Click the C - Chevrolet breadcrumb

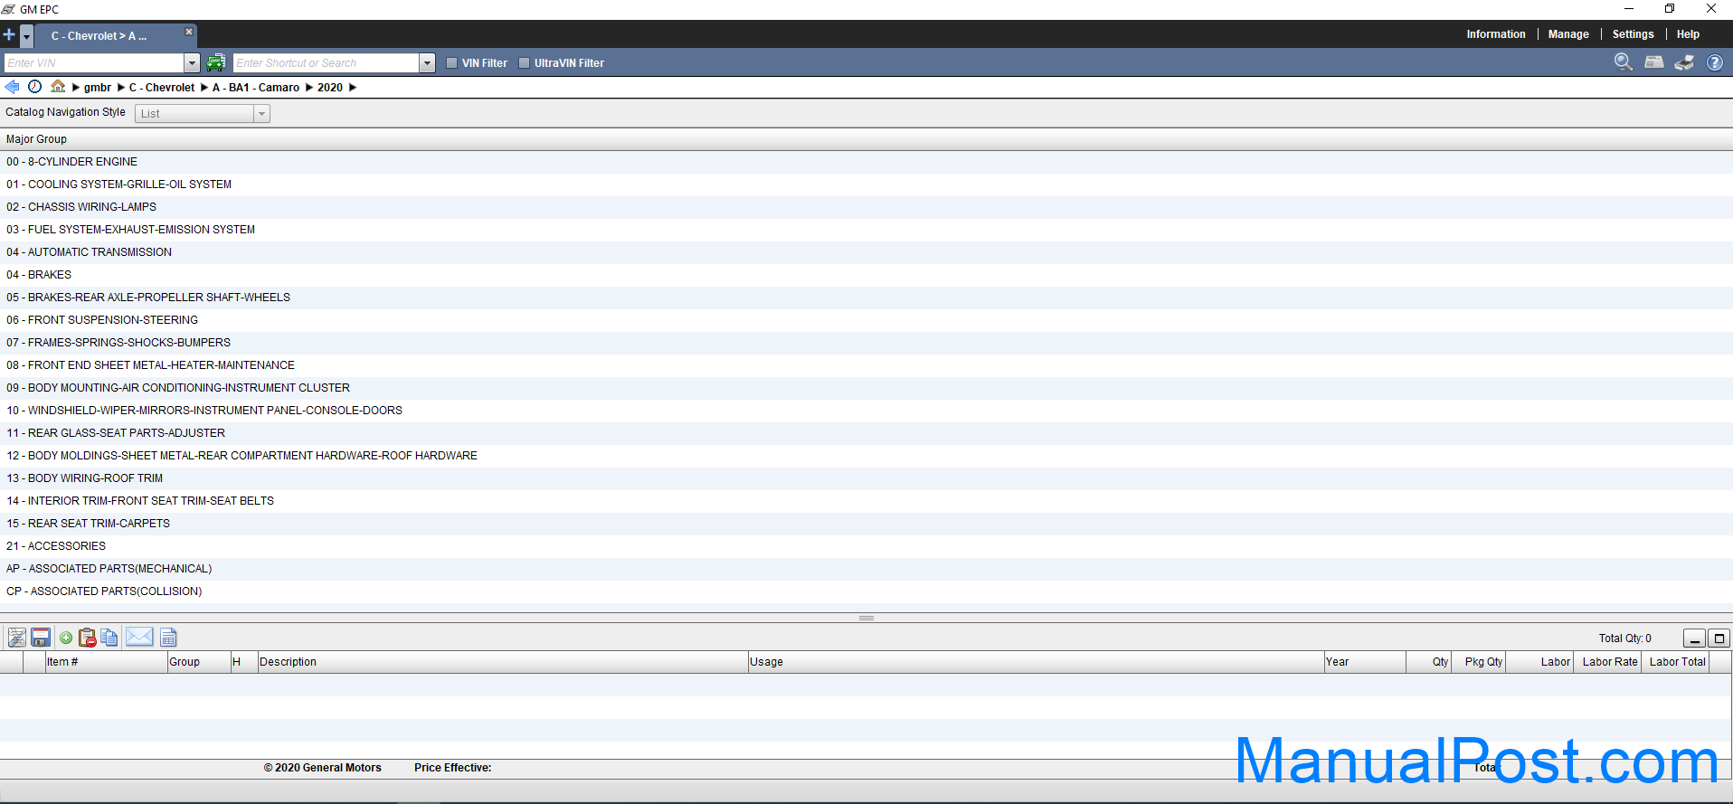click(x=162, y=88)
